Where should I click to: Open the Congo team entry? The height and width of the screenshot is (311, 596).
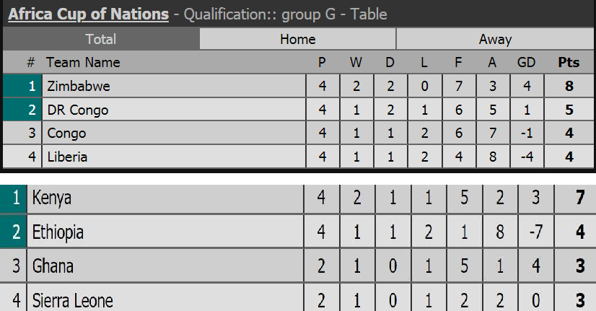click(x=66, y=133)
